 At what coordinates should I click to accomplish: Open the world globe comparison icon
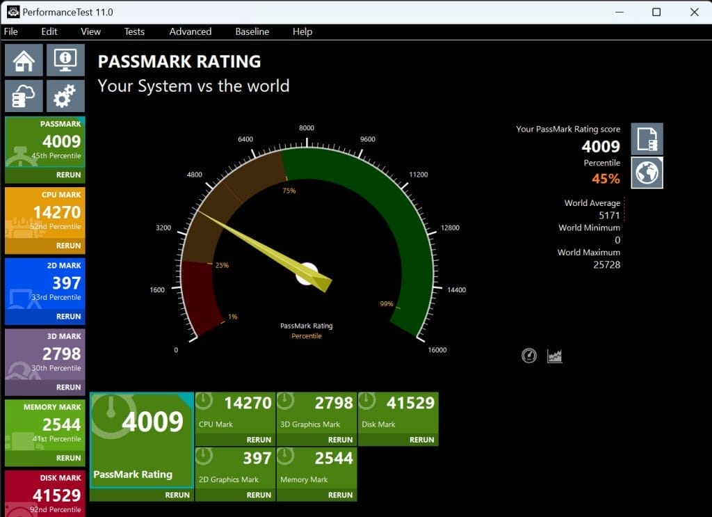pyautogui.click(x=647, y=173)
